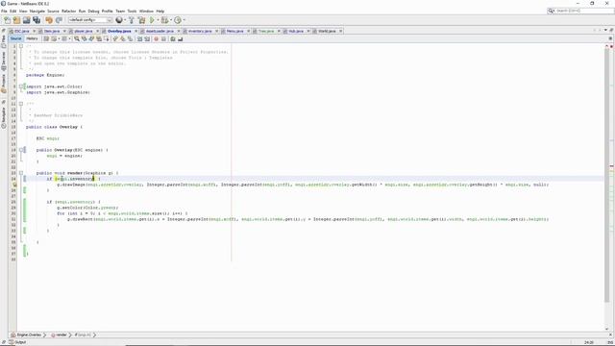
Task: Switch to the Item.java tab
Action: [x=52, y=31]
